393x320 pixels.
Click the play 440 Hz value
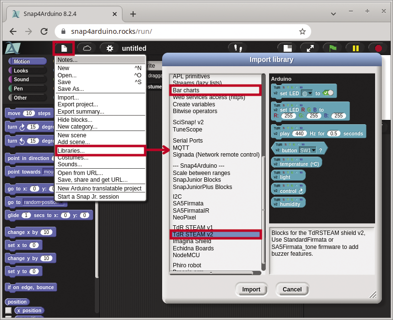point(299,133)
